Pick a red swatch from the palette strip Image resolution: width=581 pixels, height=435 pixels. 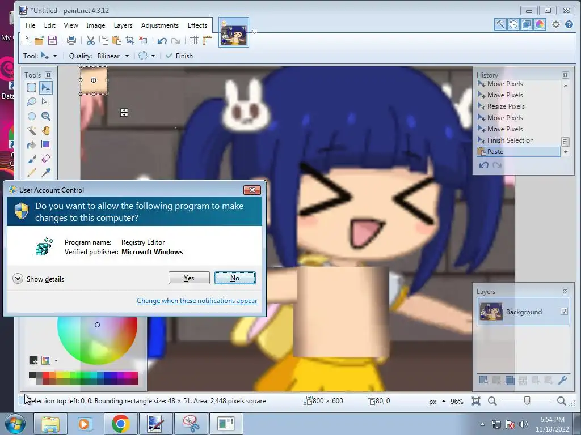pyautogui.click(x=46, y=375)
